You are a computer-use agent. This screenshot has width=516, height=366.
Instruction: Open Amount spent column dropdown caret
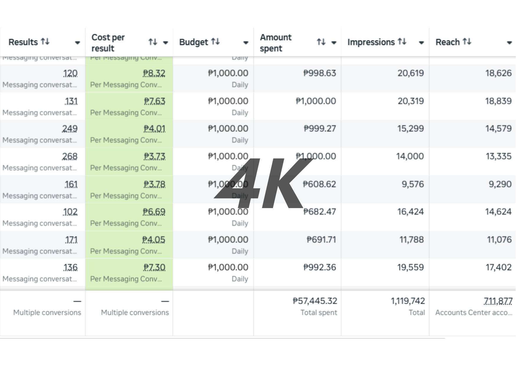tap(334, 43)
